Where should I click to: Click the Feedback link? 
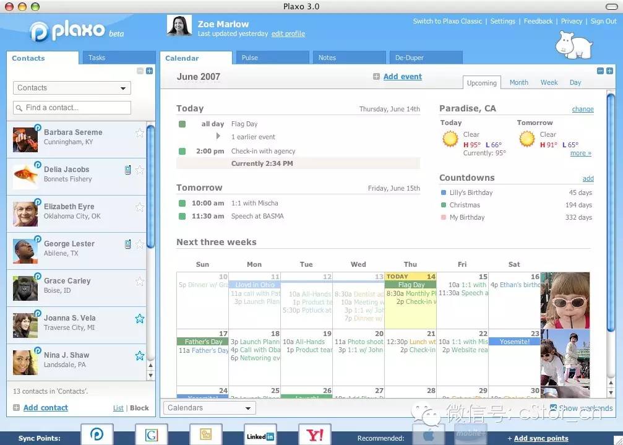click(x=538, y=21)
